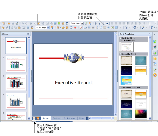Image resolution: width=158 pixels, height=136 pixels.
Task: Click the left arrow of the horizontal scrollbar
Action: [x=90, y=118]
